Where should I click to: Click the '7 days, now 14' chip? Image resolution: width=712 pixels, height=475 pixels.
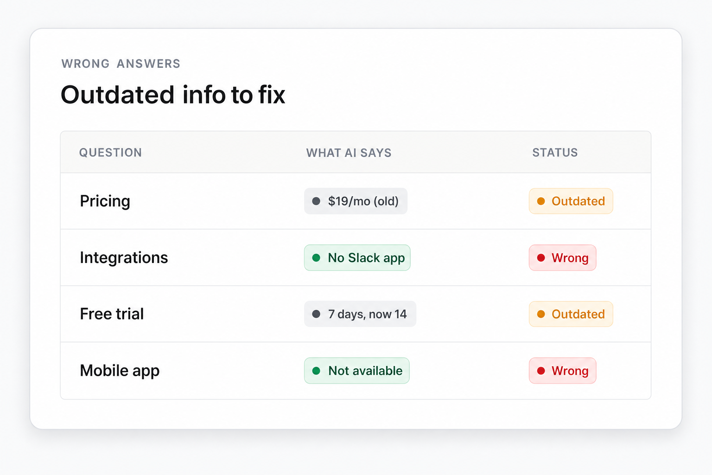point(360,314)
